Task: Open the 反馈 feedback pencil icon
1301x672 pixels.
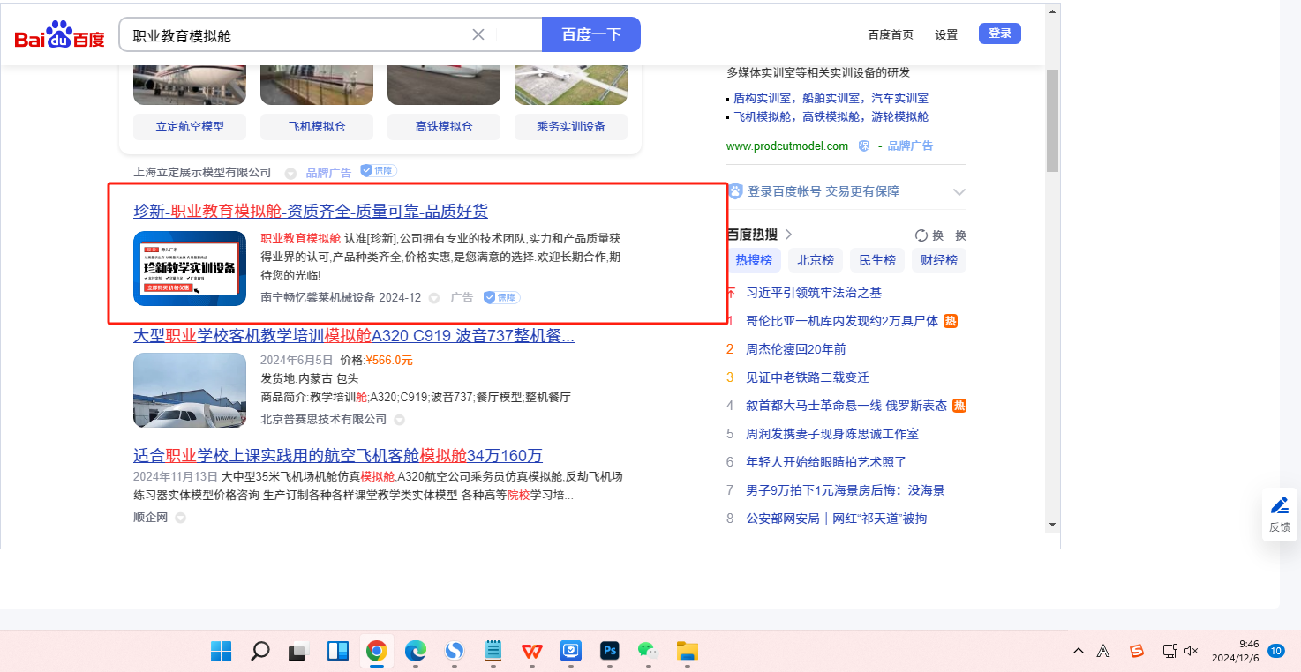Action: point(1279,505)
